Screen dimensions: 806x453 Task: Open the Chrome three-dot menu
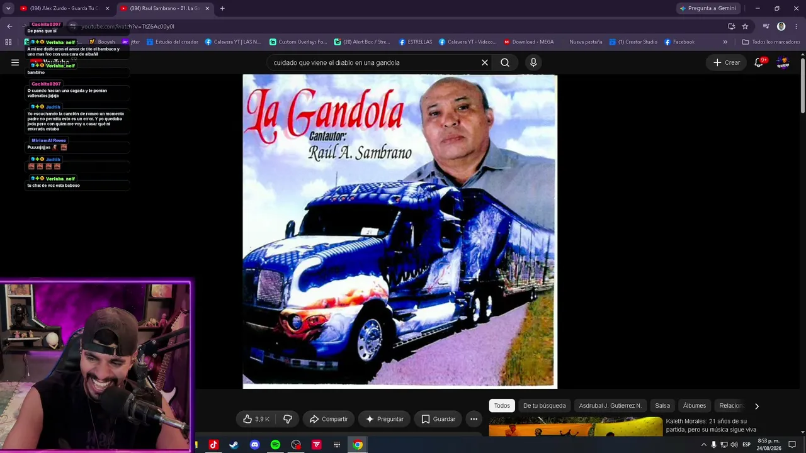click(797, 26)
